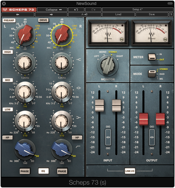175x188 pixels.
Task: Go to previous preset with left arrow
Action: click(18, 14)
